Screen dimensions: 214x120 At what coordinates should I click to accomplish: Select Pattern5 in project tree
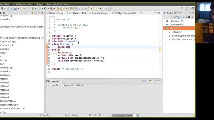(x=4, y=97)
